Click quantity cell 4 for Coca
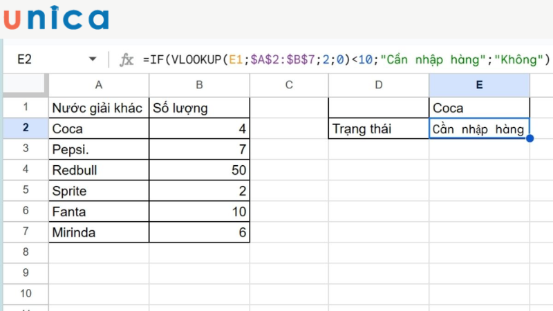553x311 pixels. (199, 129)
